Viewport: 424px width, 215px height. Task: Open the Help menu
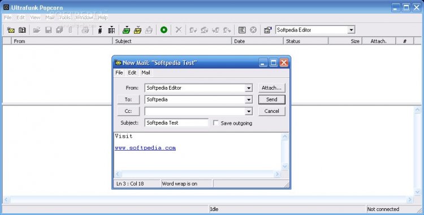pos(103,17)
